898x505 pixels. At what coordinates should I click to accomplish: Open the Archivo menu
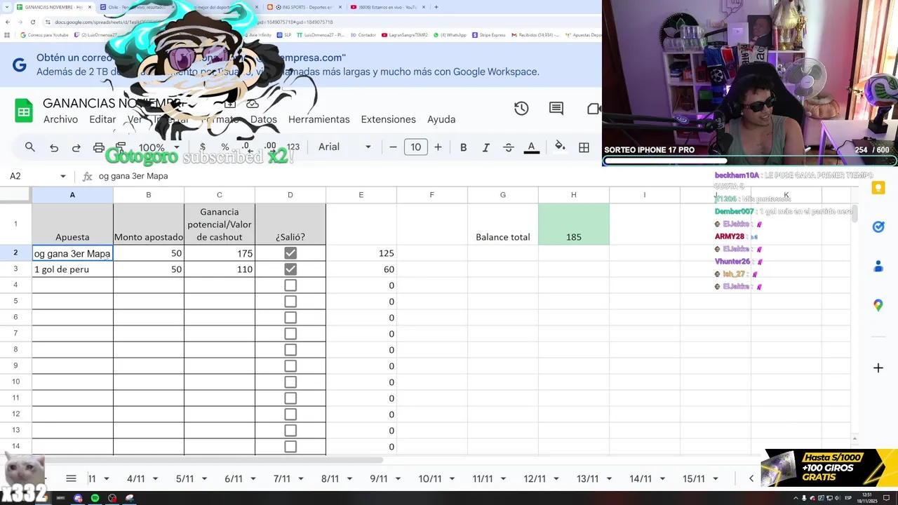pyautogui.click(x=60, y=119)
